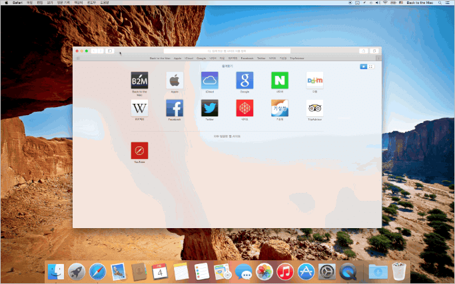The height and width of the screenshot is (284, 455).
Task: Open the YouTube frequently visited tile
Action: (x=139, y=150)
